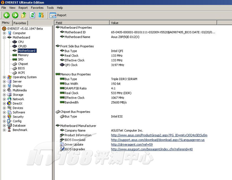Expand the Network tree node

point(4,99)
